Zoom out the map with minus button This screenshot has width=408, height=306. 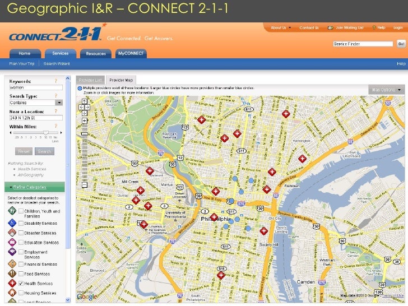tap(85, 185)
